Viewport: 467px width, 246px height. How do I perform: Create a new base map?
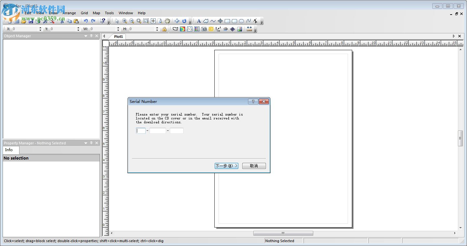pyautogui.click(x=175, y=29)
